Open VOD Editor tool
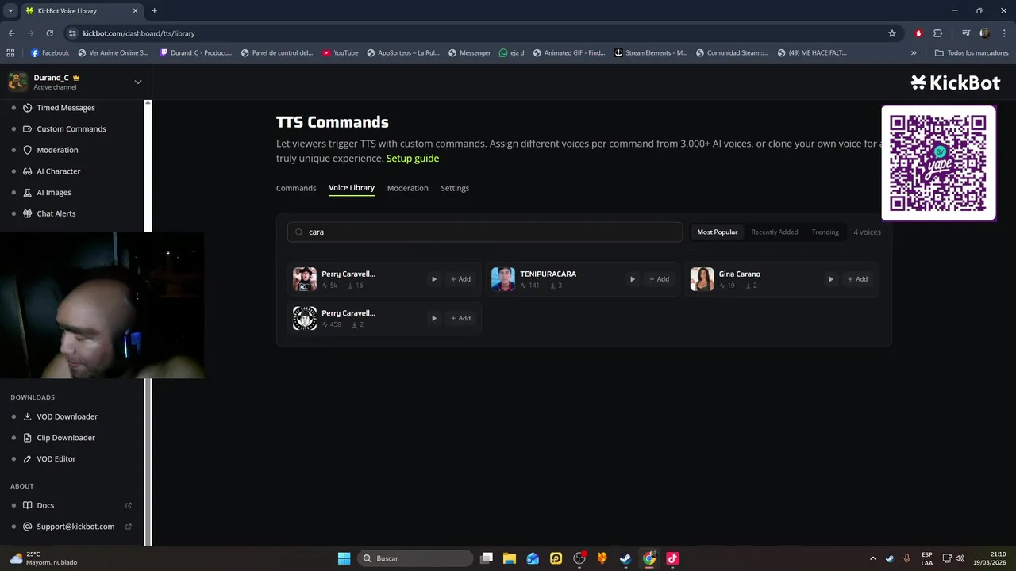Viewport: 1016px width, 571px height. [x=56, y=458]
